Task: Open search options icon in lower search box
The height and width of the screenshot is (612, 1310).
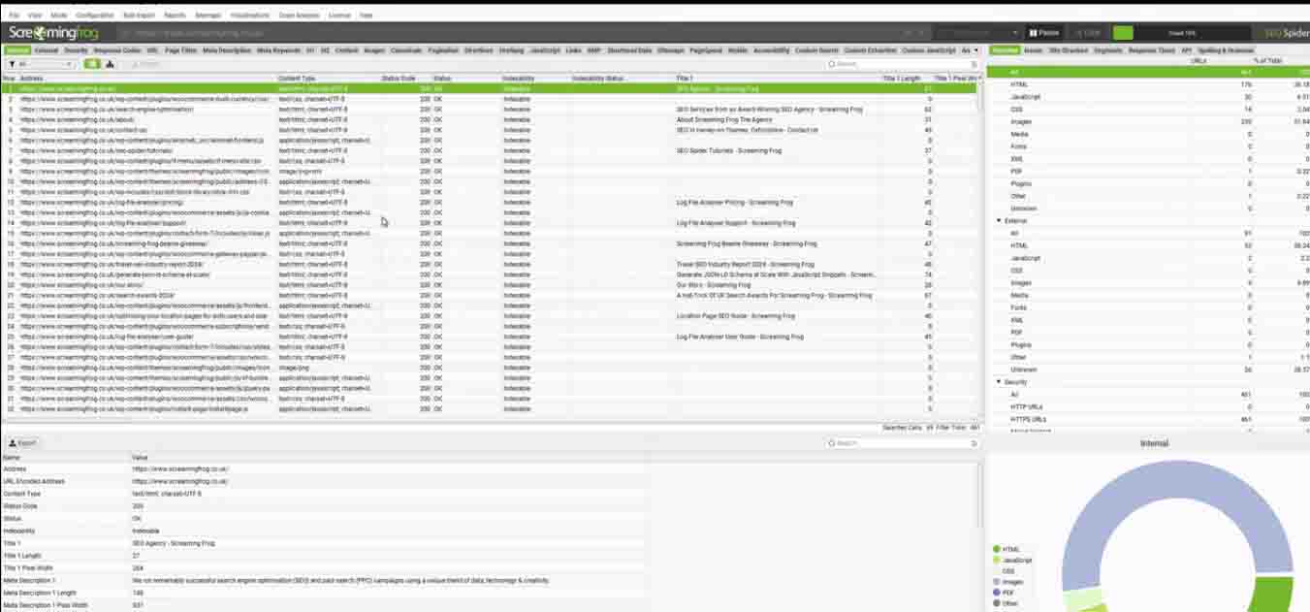Action: pos(975,443)
